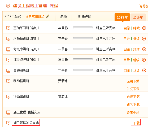The width and height of the screenshot is (148, 127).
Task: Click play icon for 习题精讲班 row
Action: point(144,39)
